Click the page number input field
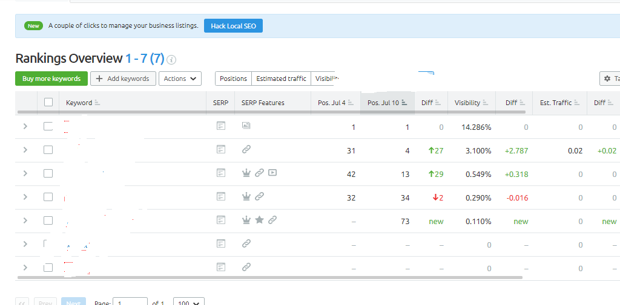The width and height of the screenshot is (620, 305). 130,301
